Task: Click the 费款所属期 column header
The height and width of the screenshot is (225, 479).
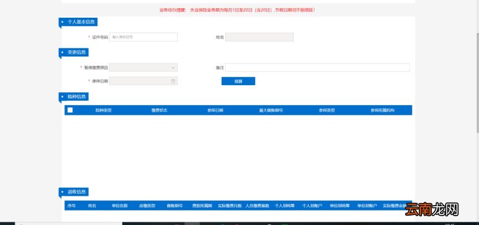Action: 202,206
